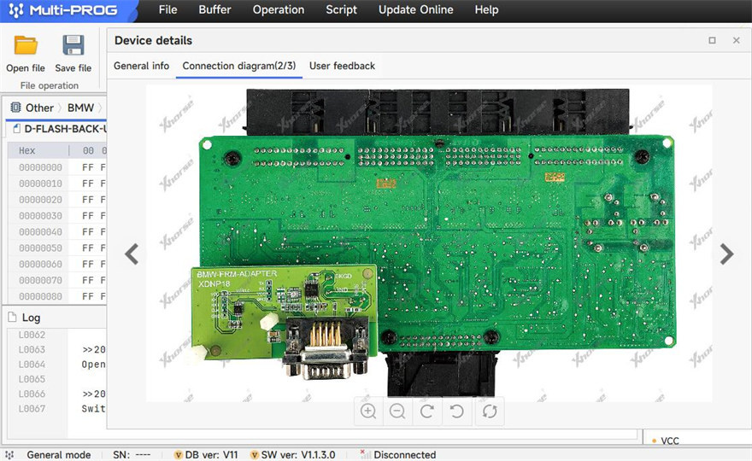Click log line L0062
This screenshot has width=752, height=461.
click(32, 335)
